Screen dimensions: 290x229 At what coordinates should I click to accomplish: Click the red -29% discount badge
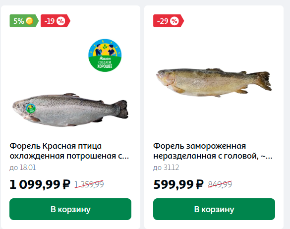[x=169, y=21]
